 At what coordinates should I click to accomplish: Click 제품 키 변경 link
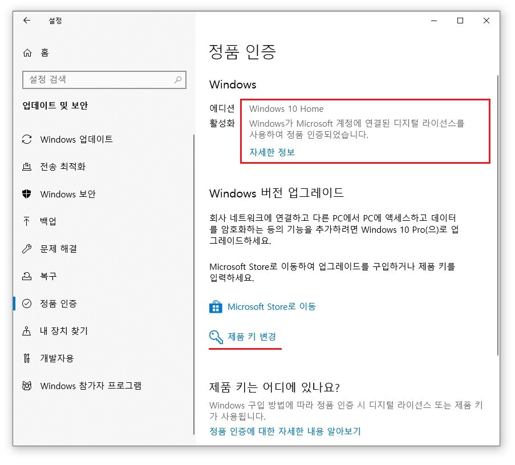(x=252, y=337)
